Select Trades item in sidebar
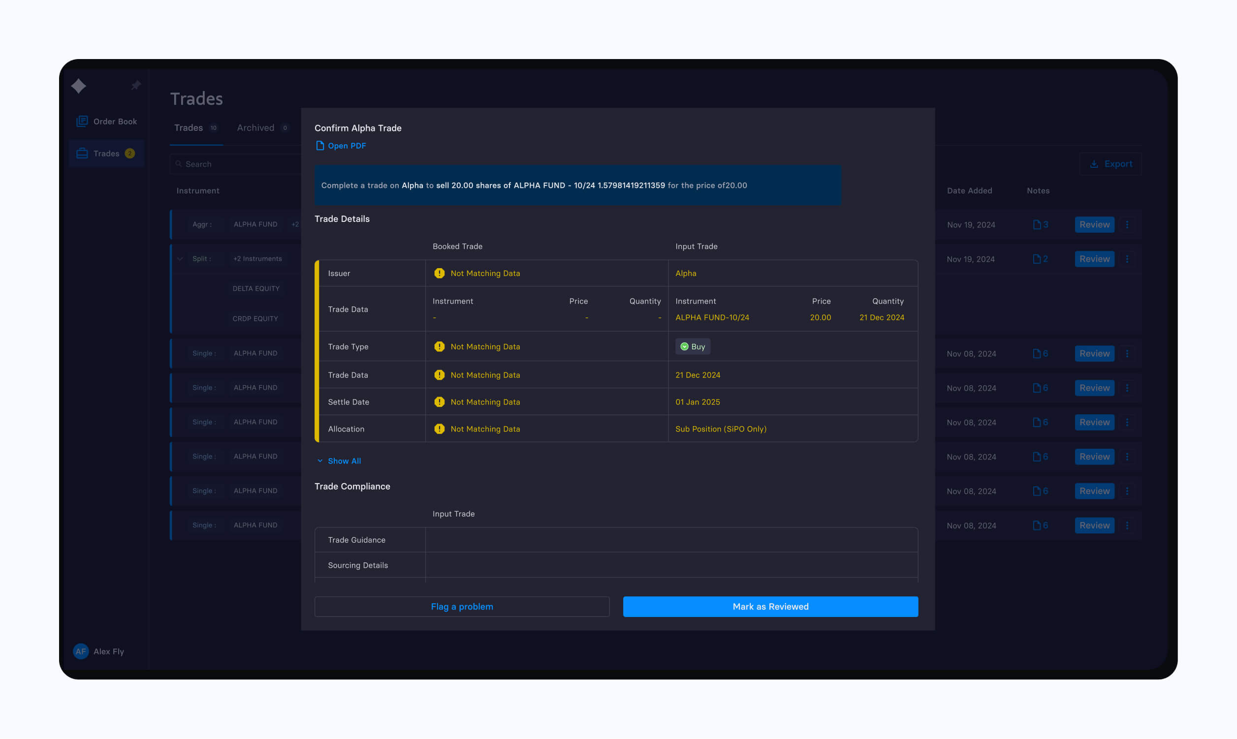Viewport: 1237px width, 739px height. point(107,154)
